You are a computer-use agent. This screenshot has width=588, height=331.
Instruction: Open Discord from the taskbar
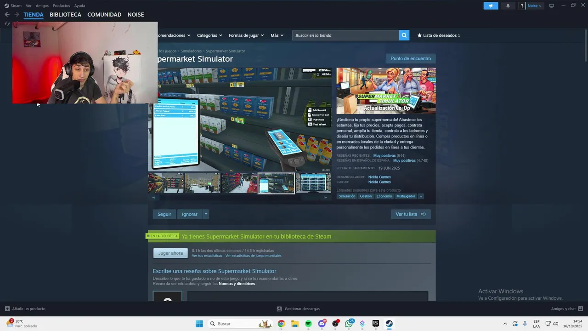pos(322,324)
